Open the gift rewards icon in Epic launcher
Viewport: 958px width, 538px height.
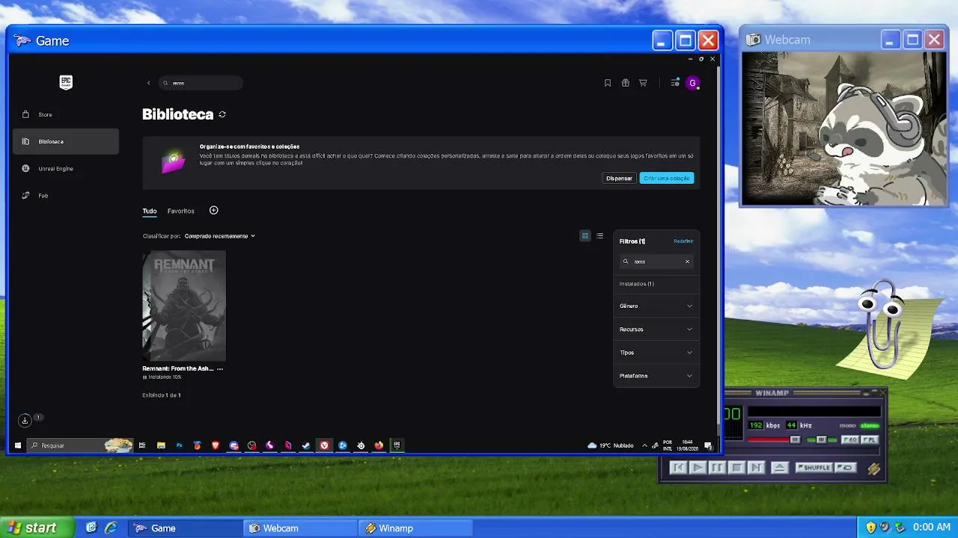click(625, 83)
